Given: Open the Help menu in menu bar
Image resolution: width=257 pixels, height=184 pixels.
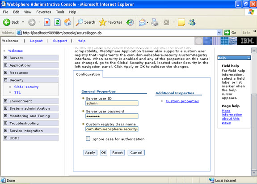Looking at the screenshot, I should tap(72, 12).
